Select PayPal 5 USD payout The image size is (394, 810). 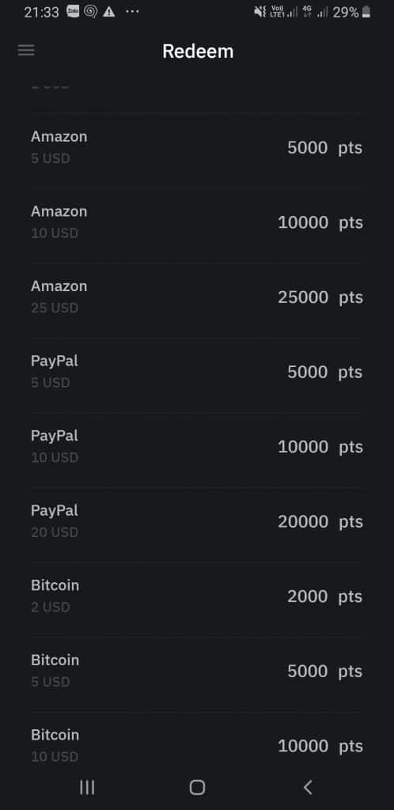click(197, 373)
